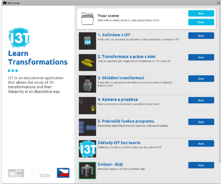Image resolution: width=221 pixels, height=184 pixels.
Task: Start the Základy I3T bez teorie tutorial
Action: [201, 144]
